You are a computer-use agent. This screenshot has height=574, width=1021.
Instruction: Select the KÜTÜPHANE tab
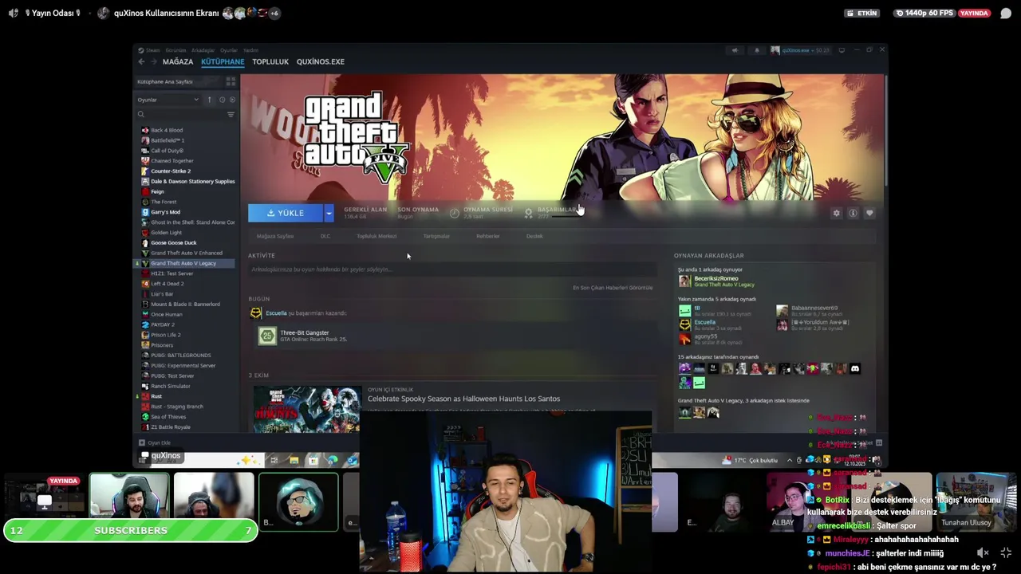223,61
